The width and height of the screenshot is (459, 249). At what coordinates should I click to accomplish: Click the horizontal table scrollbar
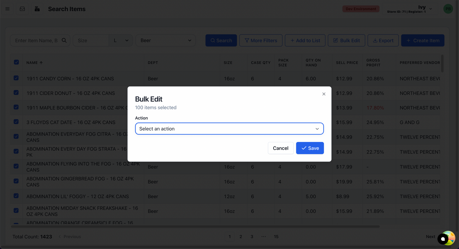tap(194, 226)
